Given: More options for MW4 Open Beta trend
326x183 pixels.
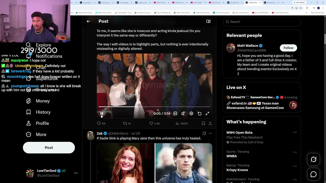Looking at the screenshot, I should coord(295,132).
